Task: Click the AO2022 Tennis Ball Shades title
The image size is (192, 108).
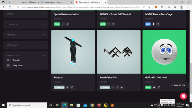Action: [115, 14]
